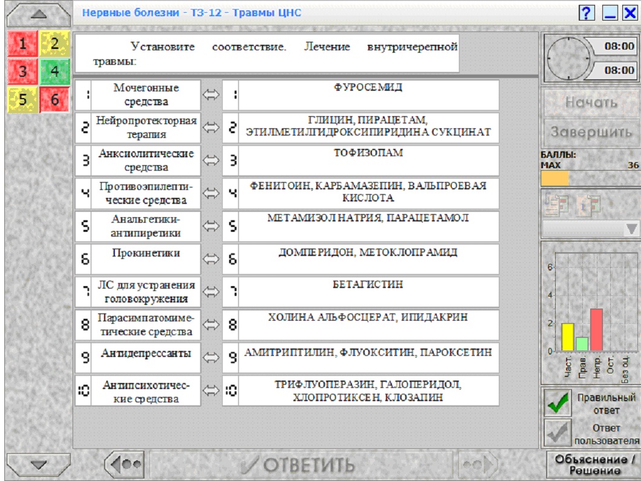Select the Антидепрессанты cell

(x=146, y=358)
